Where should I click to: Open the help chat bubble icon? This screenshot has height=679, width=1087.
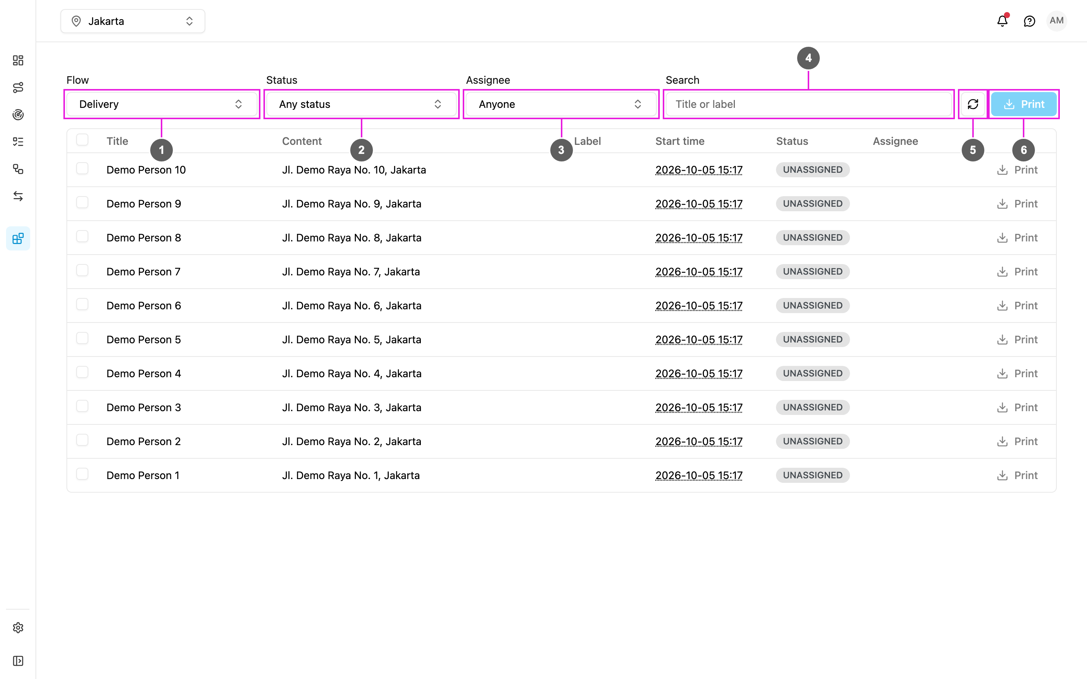click(x=1029, y=21)
